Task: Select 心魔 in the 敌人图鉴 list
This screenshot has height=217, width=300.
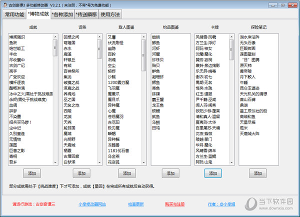Action: [111, 111]
